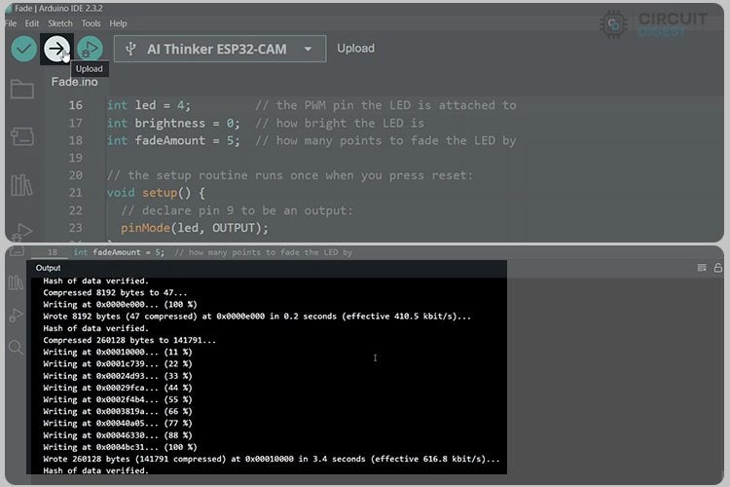
Task: Open the Sketchbook folder in the sidebar
Action: pos(21,91)
